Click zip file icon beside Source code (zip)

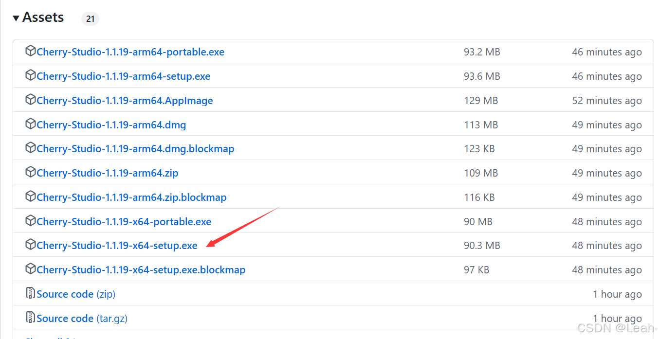click(31, 293)
